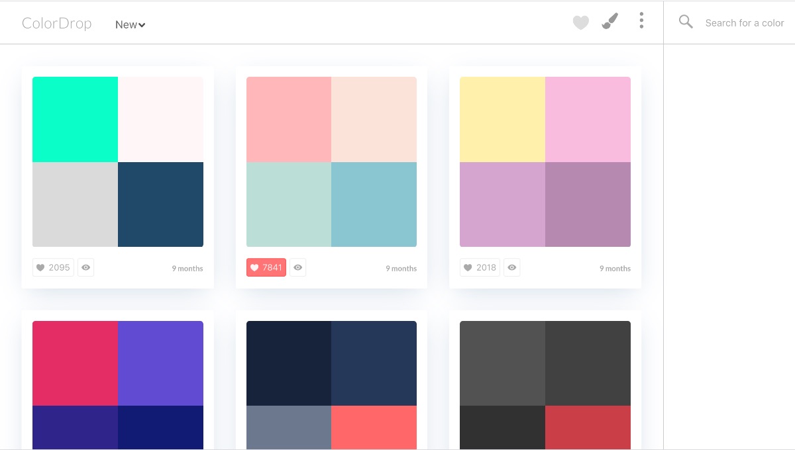Unlike the palette with 7841 hearts
The height and width of the screenshot is (450, 795).
pos(266,267)
